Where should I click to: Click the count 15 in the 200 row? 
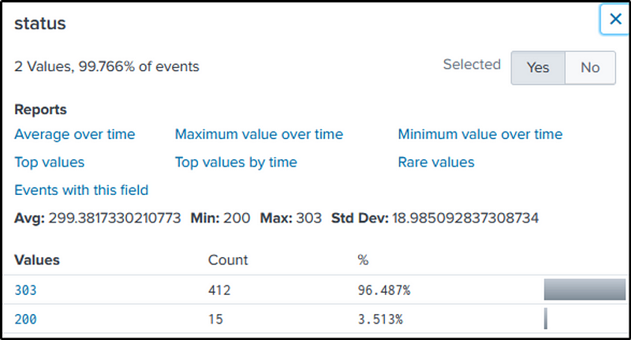pyautogui.click(x=215, y=319)
